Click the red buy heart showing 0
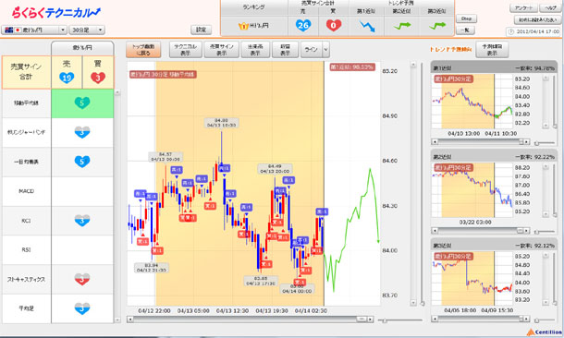The image size is (564, 338). coord(334,25)
